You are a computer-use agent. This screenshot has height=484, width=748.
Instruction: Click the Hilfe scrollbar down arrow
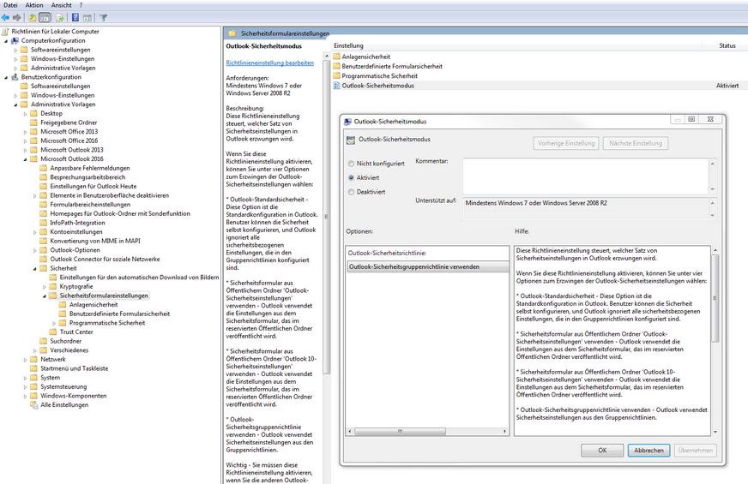coord(715,432)
